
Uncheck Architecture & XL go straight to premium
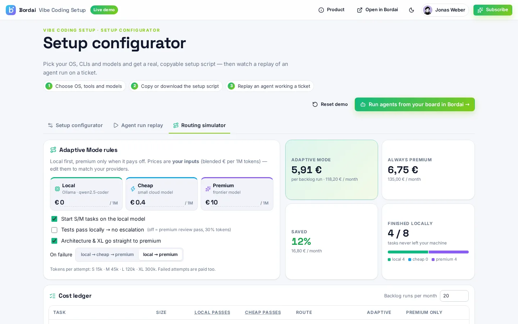[x=54, y=241]
